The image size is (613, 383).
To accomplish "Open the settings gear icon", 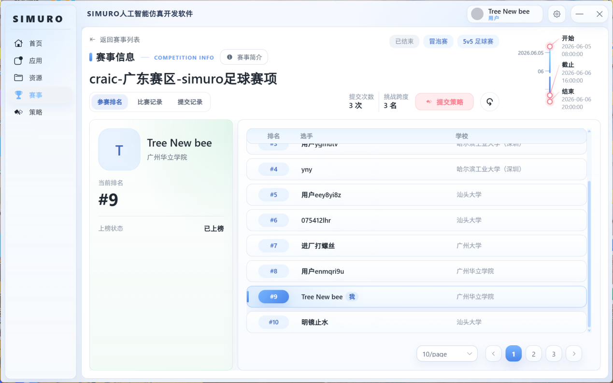I will click(x=556, y=14).
